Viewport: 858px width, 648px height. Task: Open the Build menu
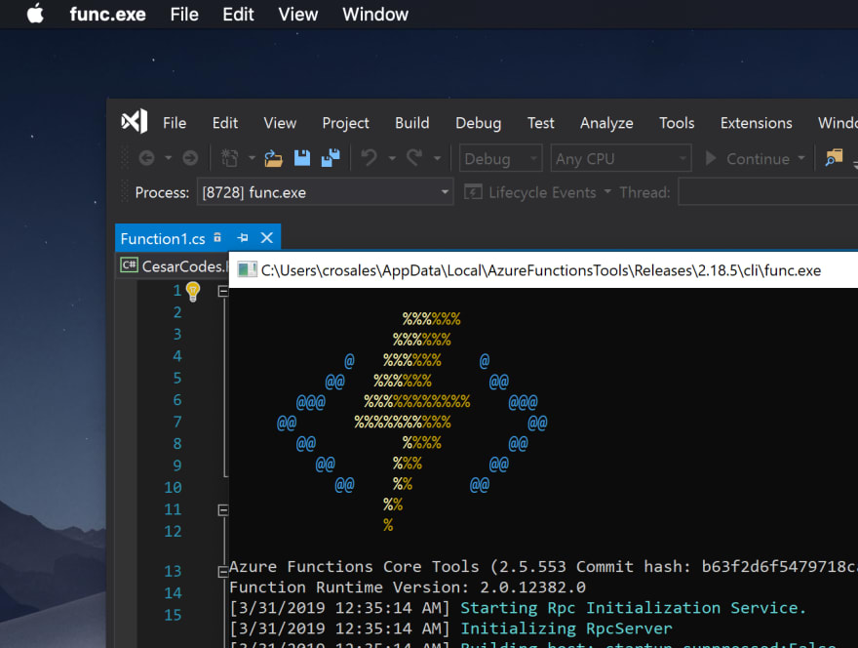tap(412, 123)
